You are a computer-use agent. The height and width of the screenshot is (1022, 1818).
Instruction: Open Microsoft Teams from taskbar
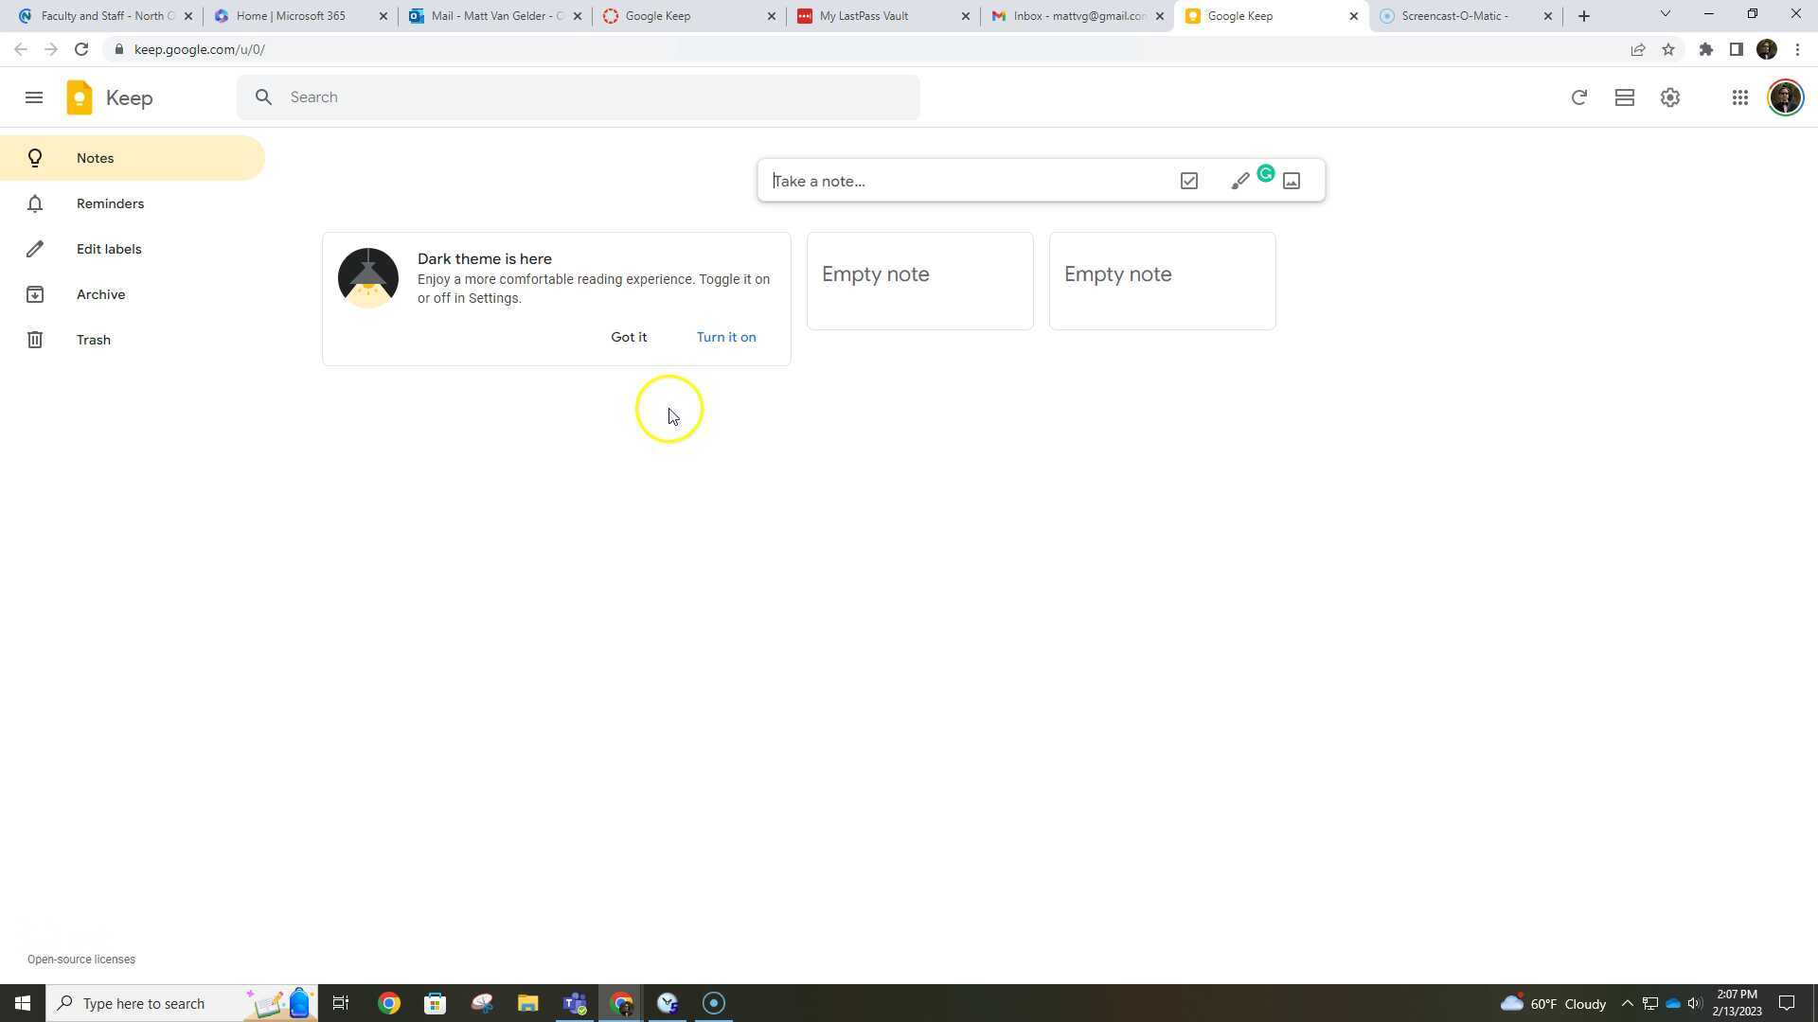click(x=575, y=1003)
